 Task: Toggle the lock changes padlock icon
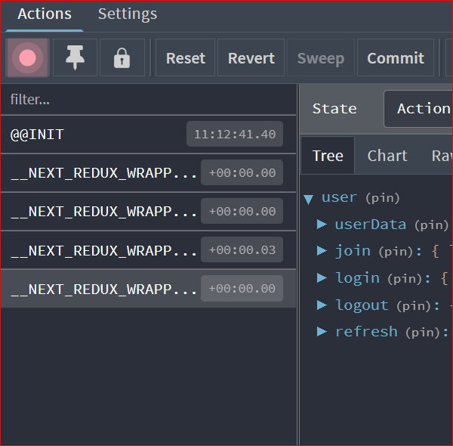[122, 58]
